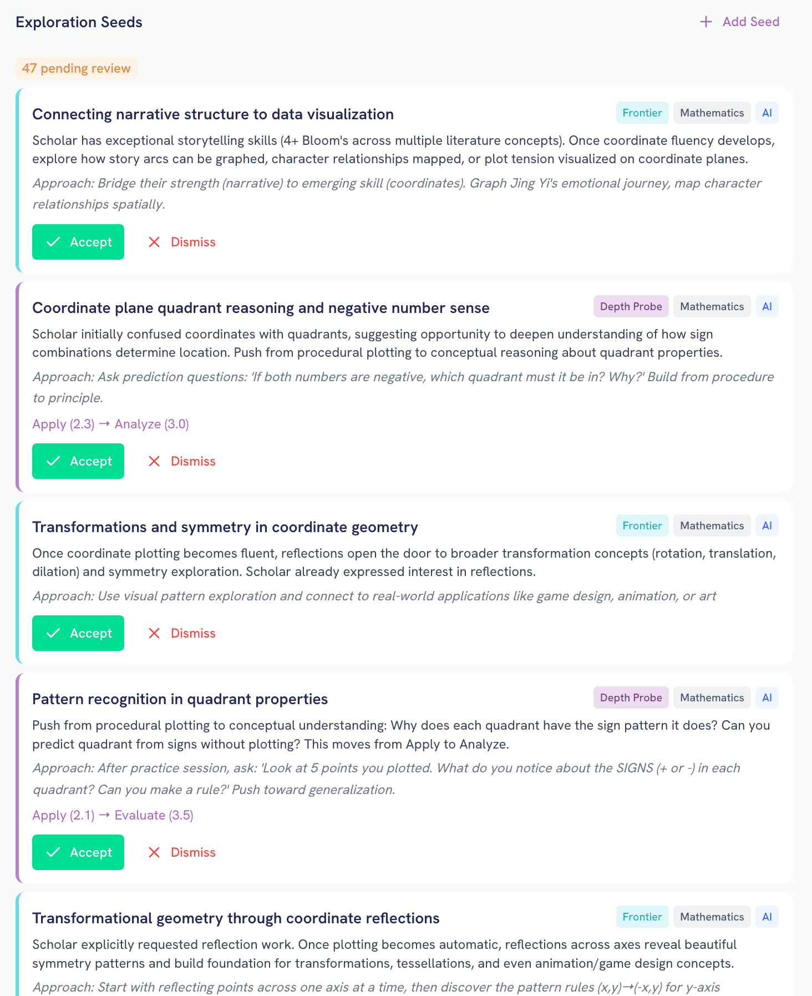
Task: Click the checkmark icon on narrative structure seed
Action: click(53, 242)
